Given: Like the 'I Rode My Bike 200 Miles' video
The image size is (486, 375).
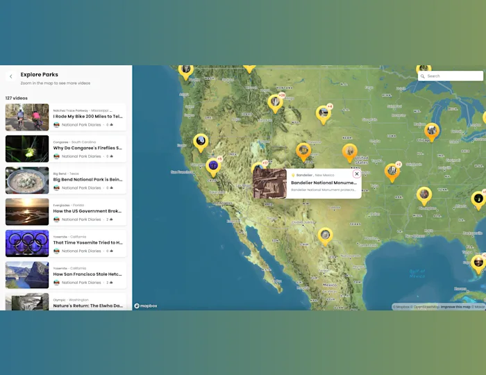Looking at the screenshot, I should (x=111, y=124).
